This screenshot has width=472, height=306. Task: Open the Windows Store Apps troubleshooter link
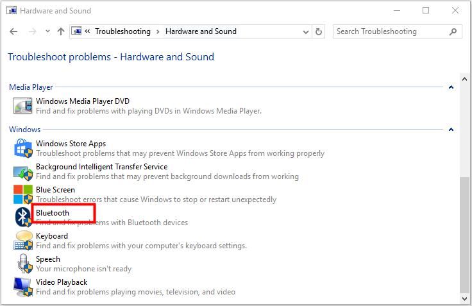(71, 144)
